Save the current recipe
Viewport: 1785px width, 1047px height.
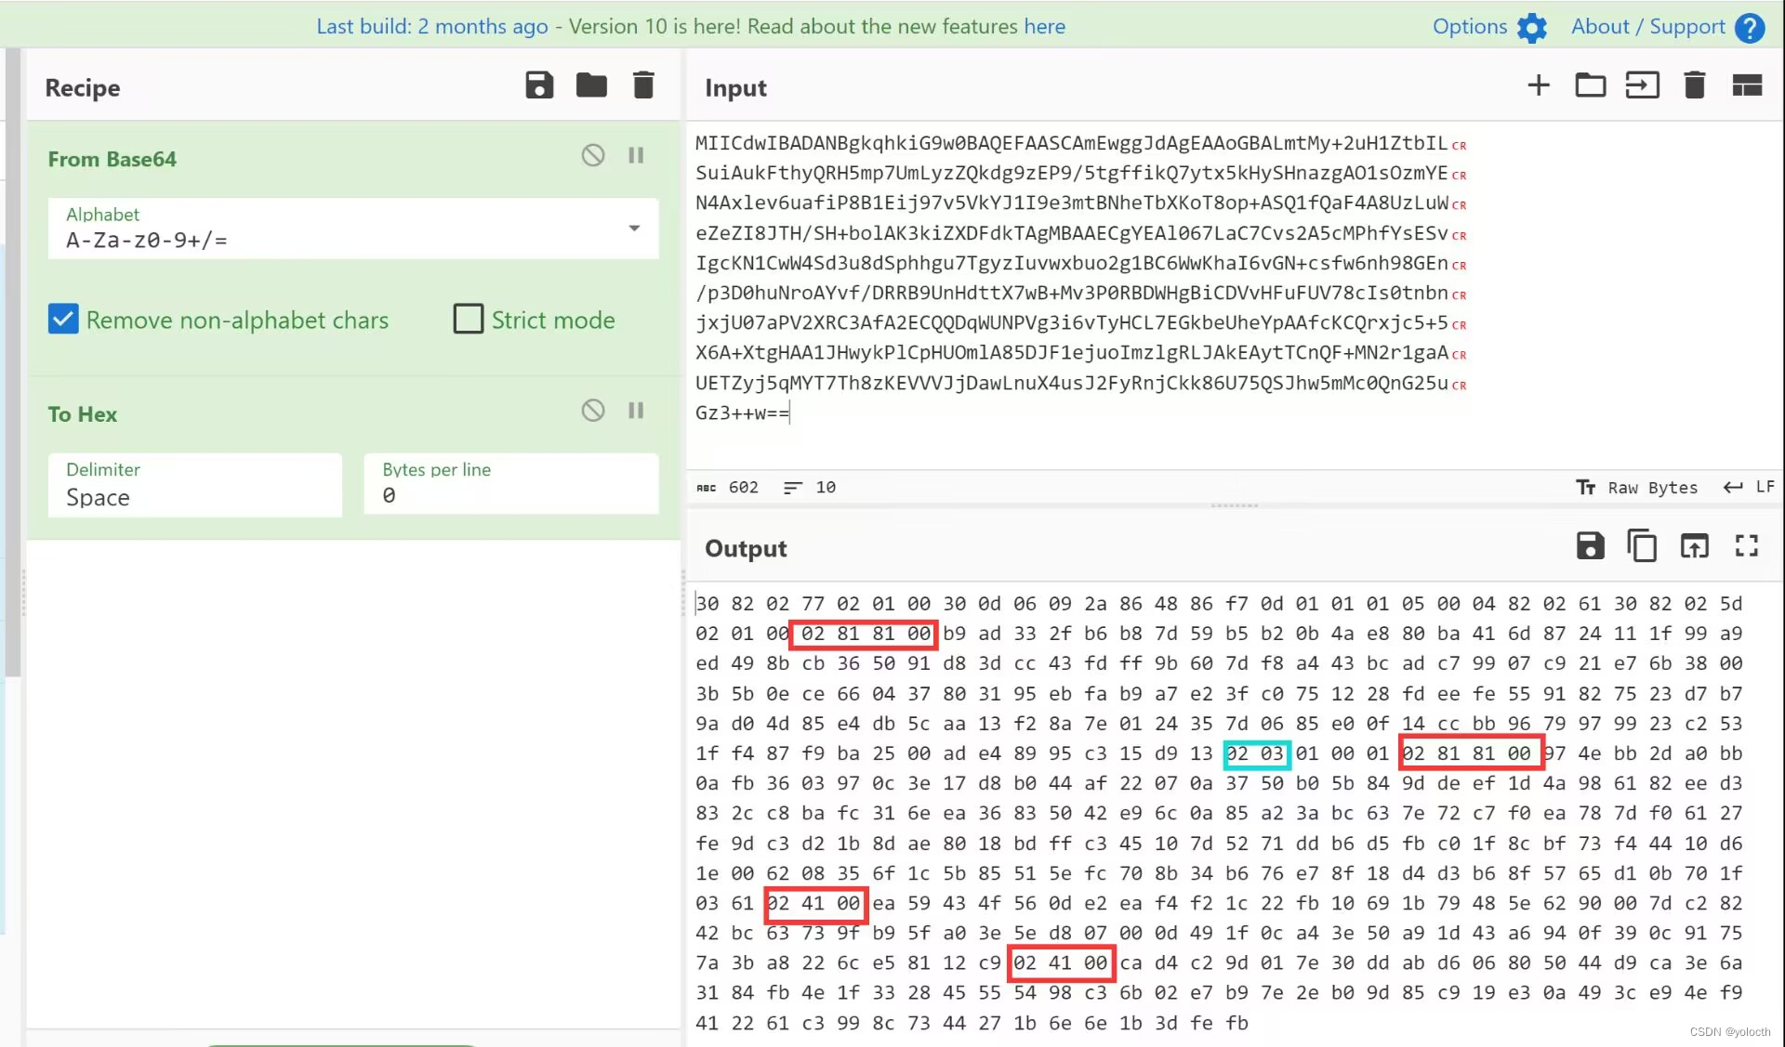point(539,85)
